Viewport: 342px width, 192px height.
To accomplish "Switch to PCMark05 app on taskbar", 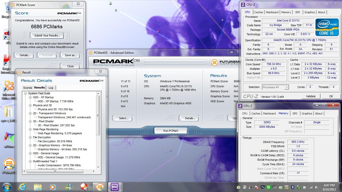I will pyautogui.click(x=100, y=187).
